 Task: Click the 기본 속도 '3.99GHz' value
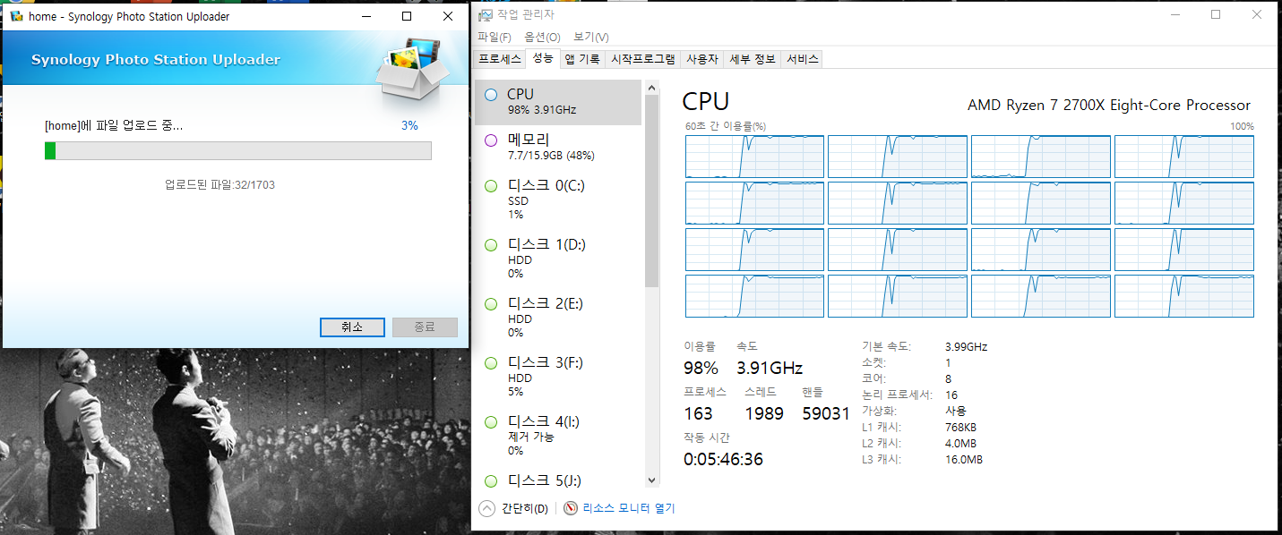click(x=966, y=347)
